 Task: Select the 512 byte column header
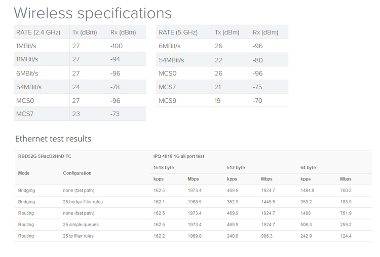click(x=236, y=167)
